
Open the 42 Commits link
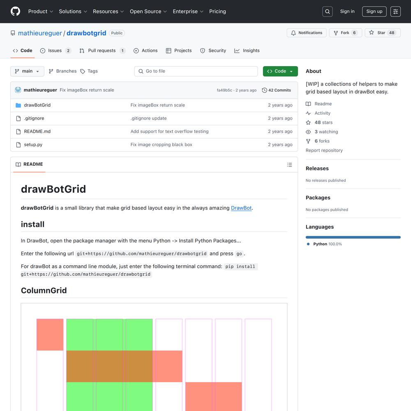pyautogui.click(x=276, y=90)
